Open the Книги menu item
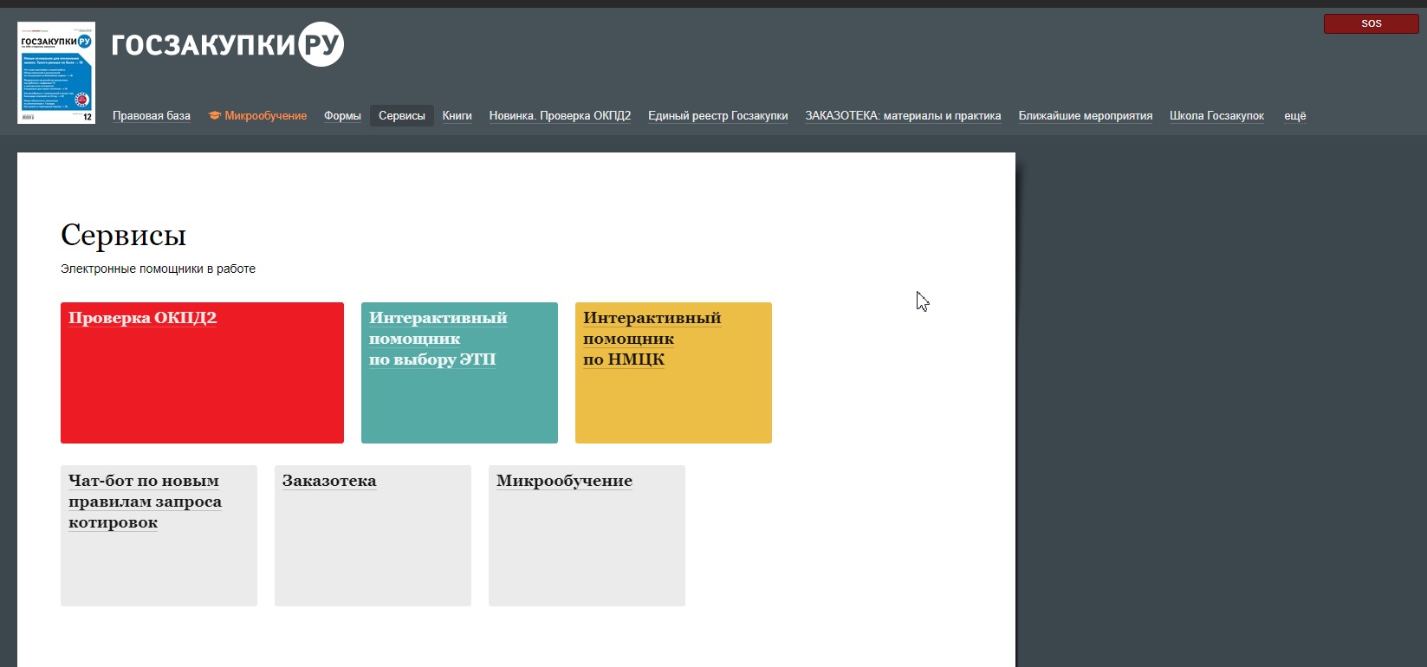The height and width of the screenshot is (667, 1427). 457,116
